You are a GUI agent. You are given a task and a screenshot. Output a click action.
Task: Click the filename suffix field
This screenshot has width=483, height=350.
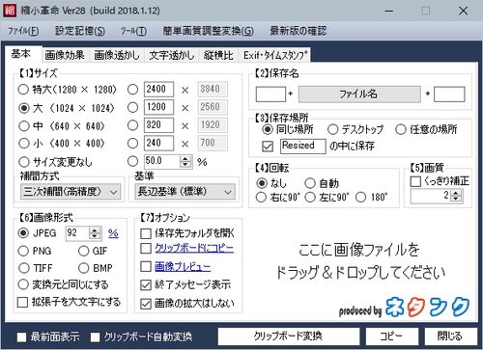449,94
